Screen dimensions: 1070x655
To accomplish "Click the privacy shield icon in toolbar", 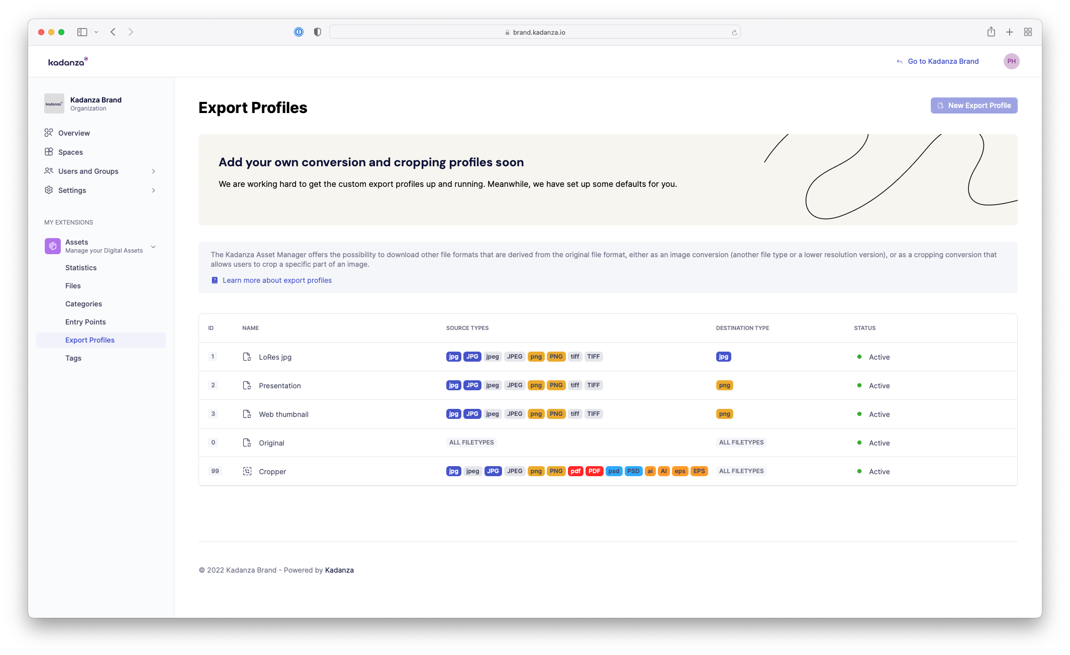I will pos(317,32).
